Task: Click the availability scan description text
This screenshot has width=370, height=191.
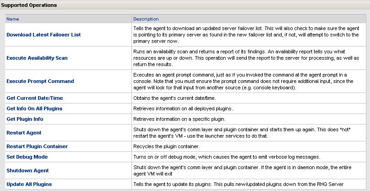Action: click(x=246, y=58)
